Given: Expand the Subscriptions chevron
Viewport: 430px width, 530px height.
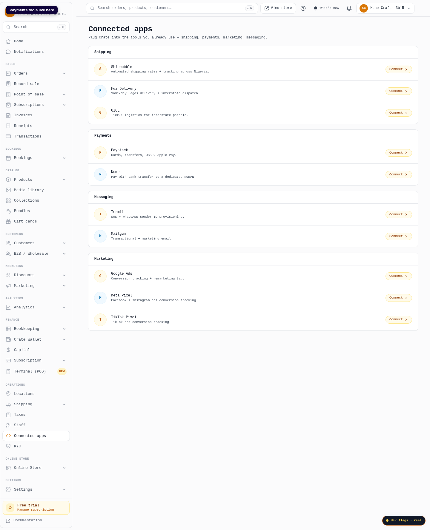Looking at the screenshot, I should coord(64,105).
